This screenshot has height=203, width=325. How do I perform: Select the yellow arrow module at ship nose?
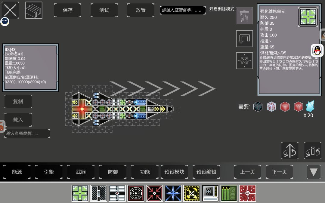click(163, 109)
